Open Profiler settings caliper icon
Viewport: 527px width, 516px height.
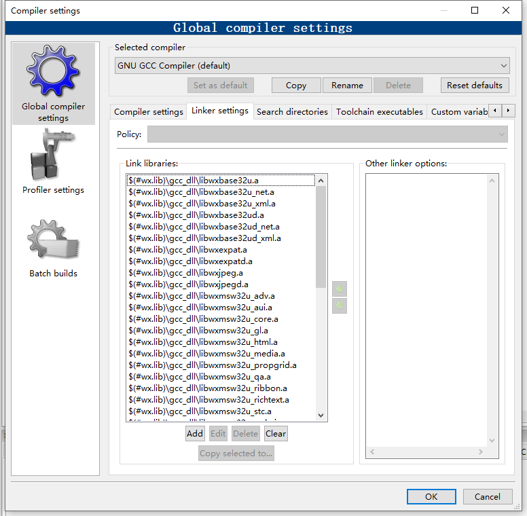tap(53, 155)
